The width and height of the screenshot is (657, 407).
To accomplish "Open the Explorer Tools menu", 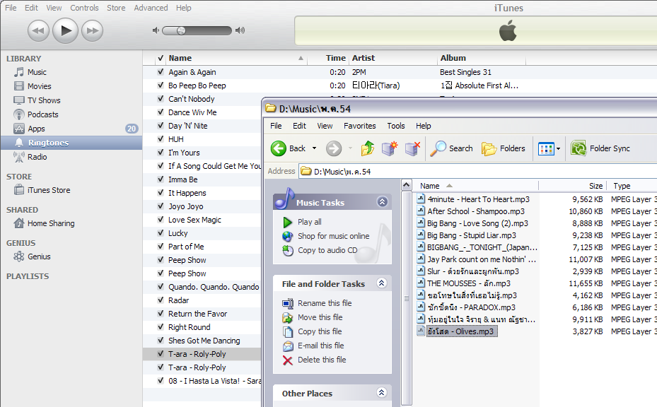I will (x=395, y=126).
